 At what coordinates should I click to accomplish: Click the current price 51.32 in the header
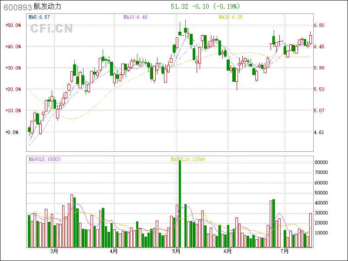click(179, 7)
